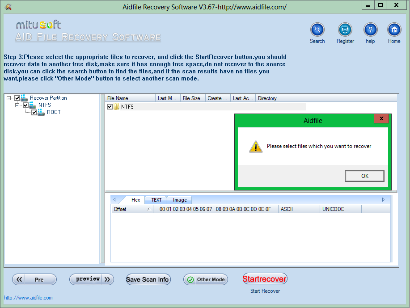Click OK in the Aidfile dialog

[x=365, y=176]
